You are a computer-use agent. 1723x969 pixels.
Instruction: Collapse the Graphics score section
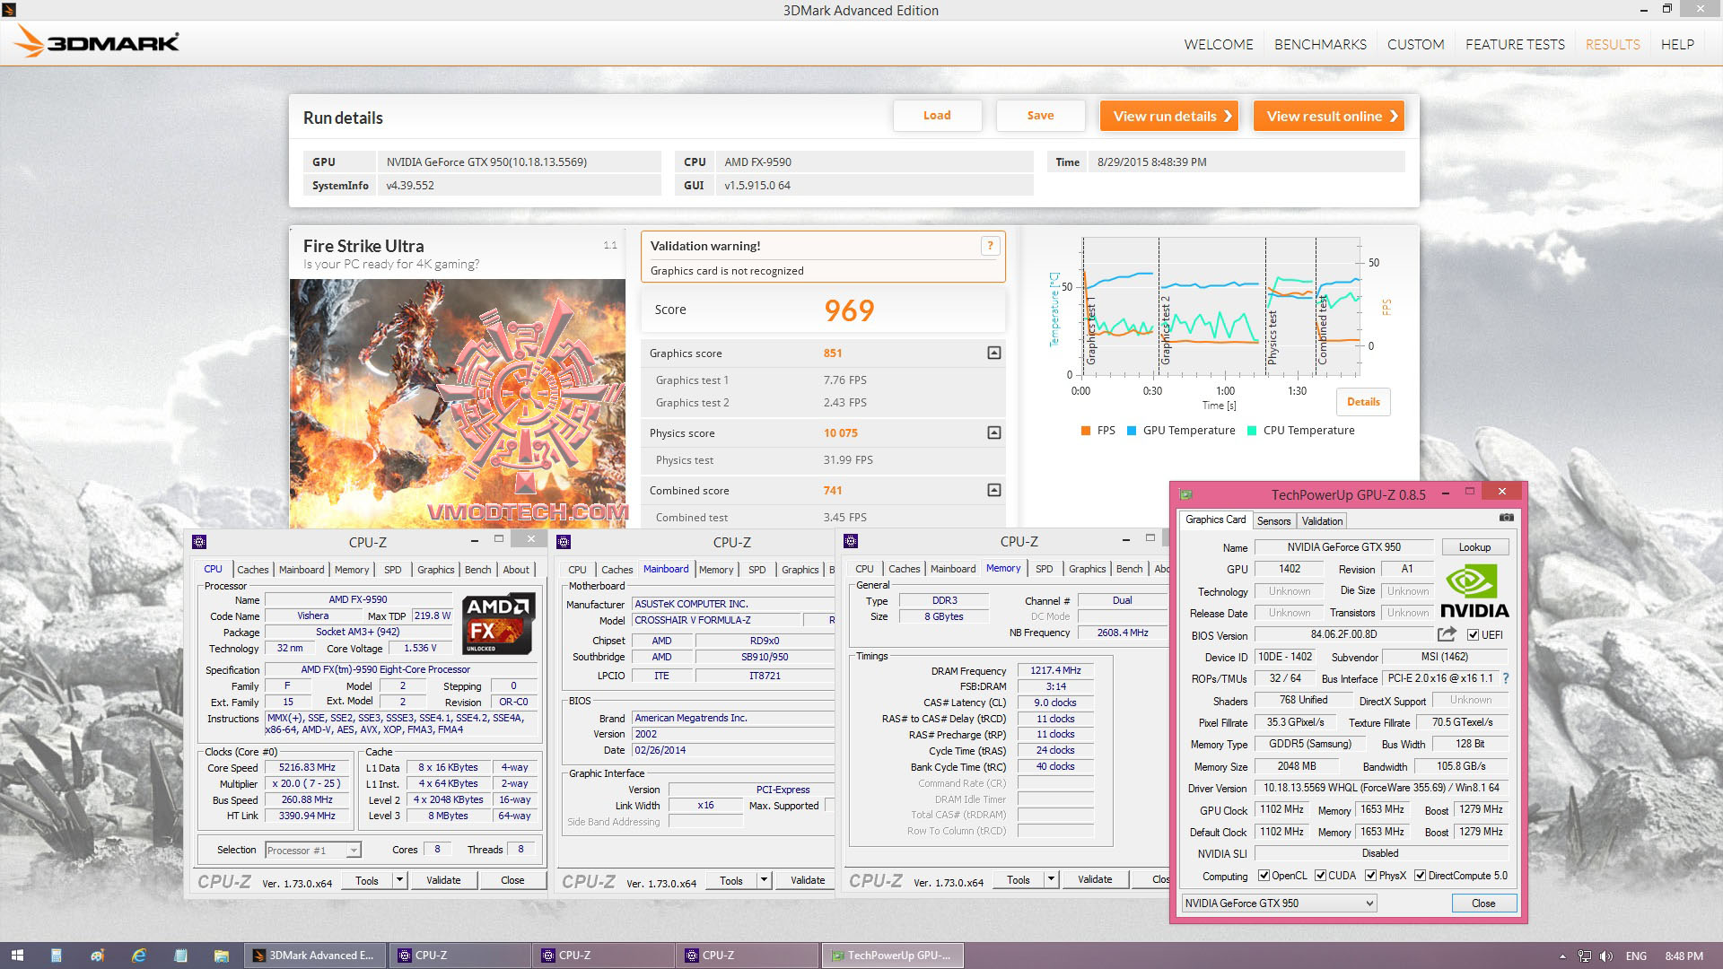coord(993,354)
